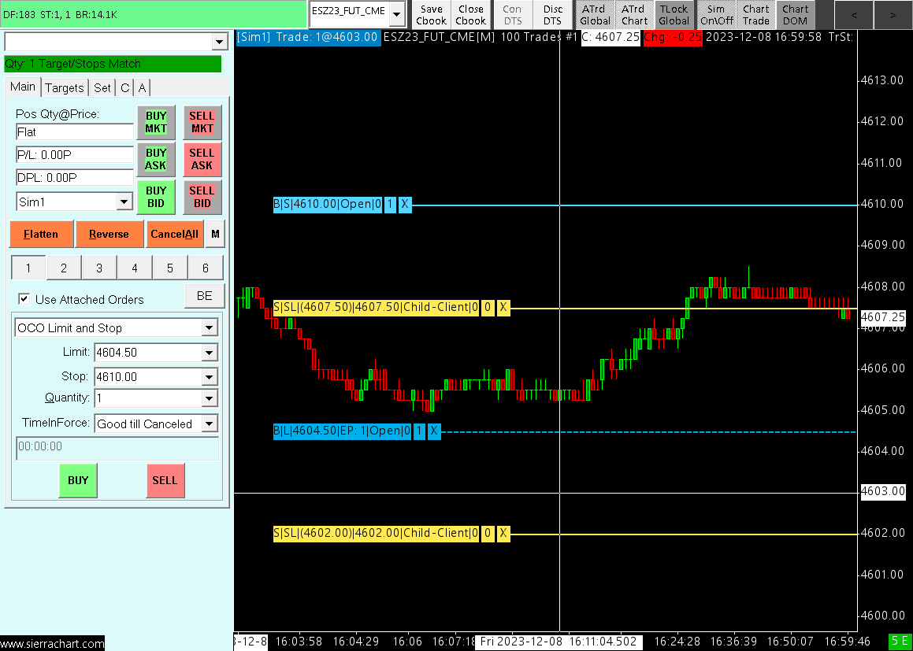
Task: Switch to the Set tab
Action: point(102,88)
